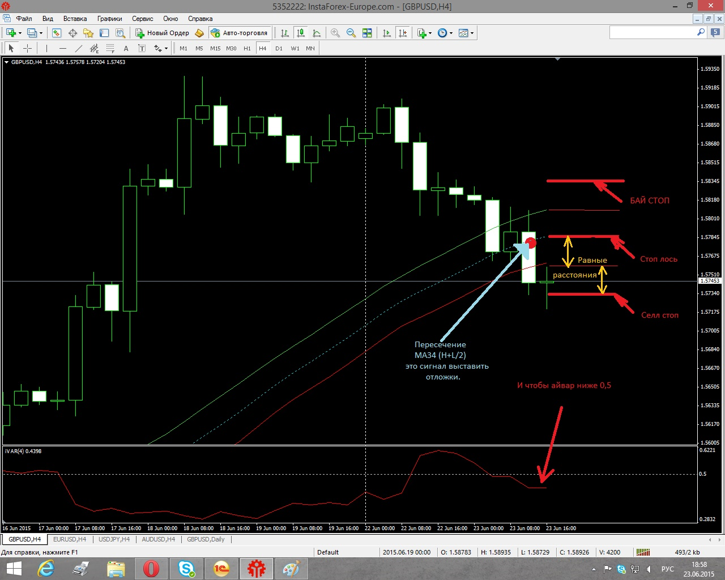
Task: Select the Fibonacci retracement tool
Action: pos(110,48)
